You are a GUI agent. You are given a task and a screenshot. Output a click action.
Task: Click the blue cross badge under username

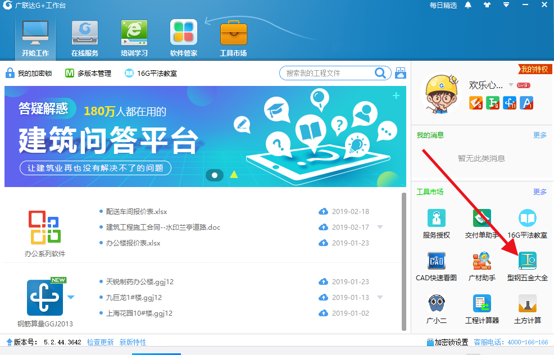point(510,103)
